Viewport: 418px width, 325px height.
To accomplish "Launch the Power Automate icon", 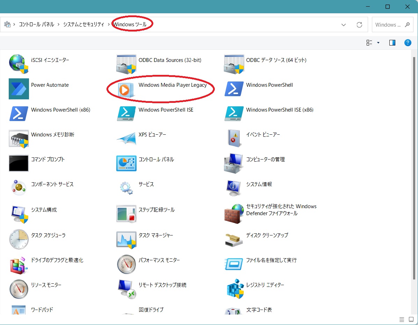I will (x=19, y=89).
